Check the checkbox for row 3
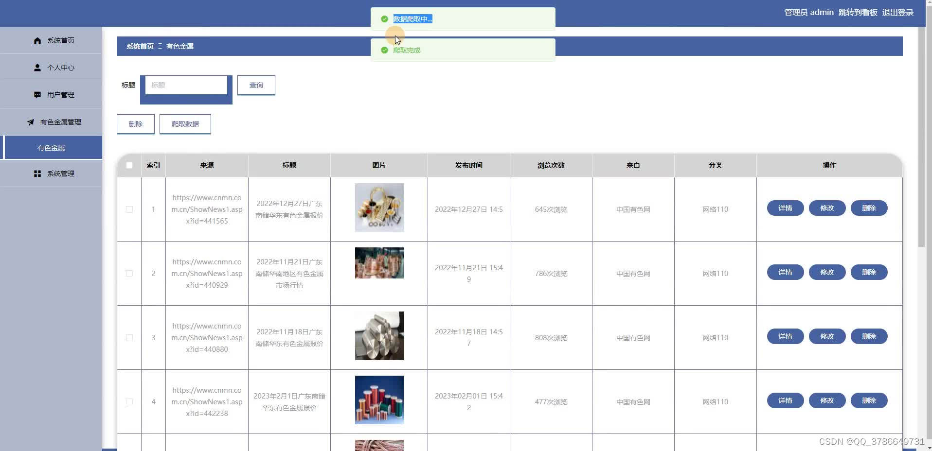 coord(129,338)
